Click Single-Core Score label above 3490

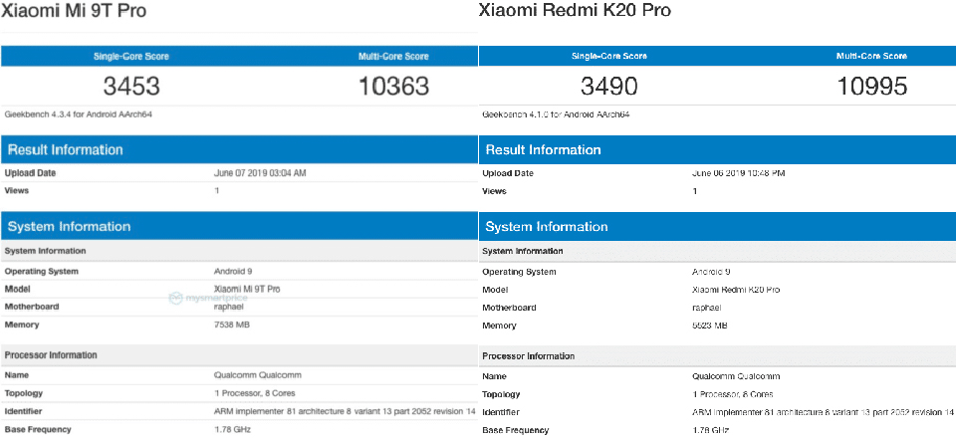point(609,56)
